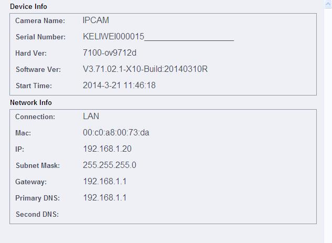The height and width of the screenshot is (243, 332).
Task: Click the Primary DNS label
Action: 37,198
